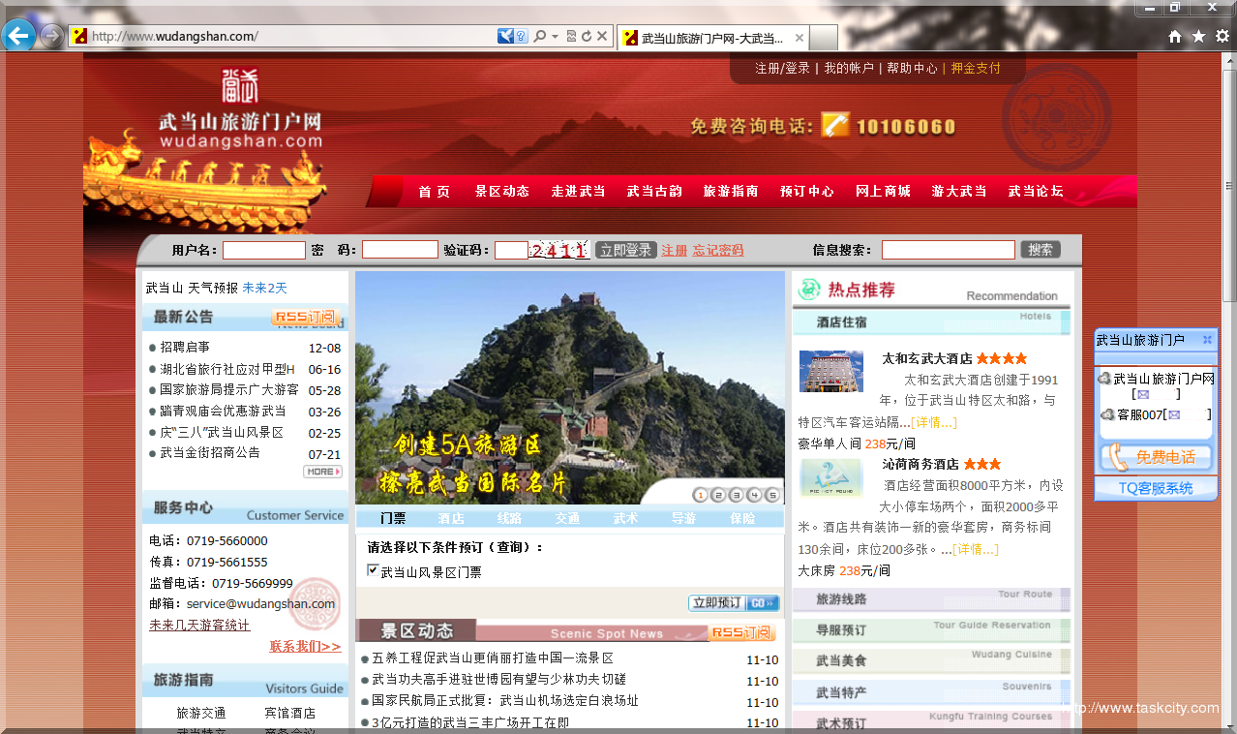Open 网上商城 in the main navigation
The height and width of the screenshot is (734, 1237).
pos(884,192)
